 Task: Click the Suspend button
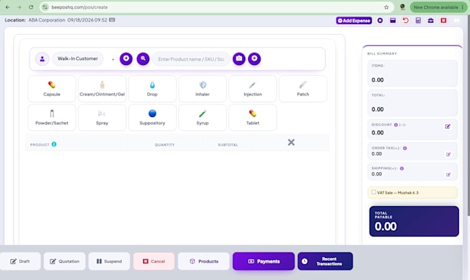[x=109, y=261]
